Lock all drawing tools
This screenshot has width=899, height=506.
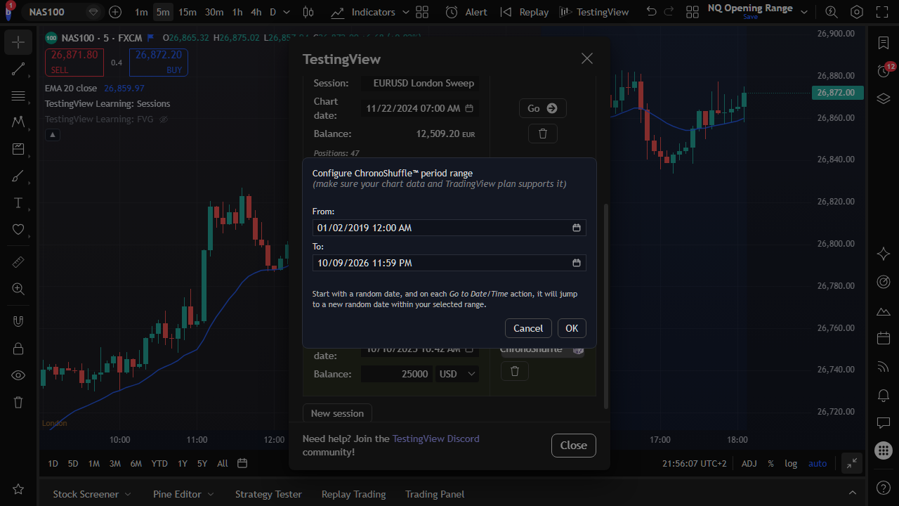coord(18,348)
